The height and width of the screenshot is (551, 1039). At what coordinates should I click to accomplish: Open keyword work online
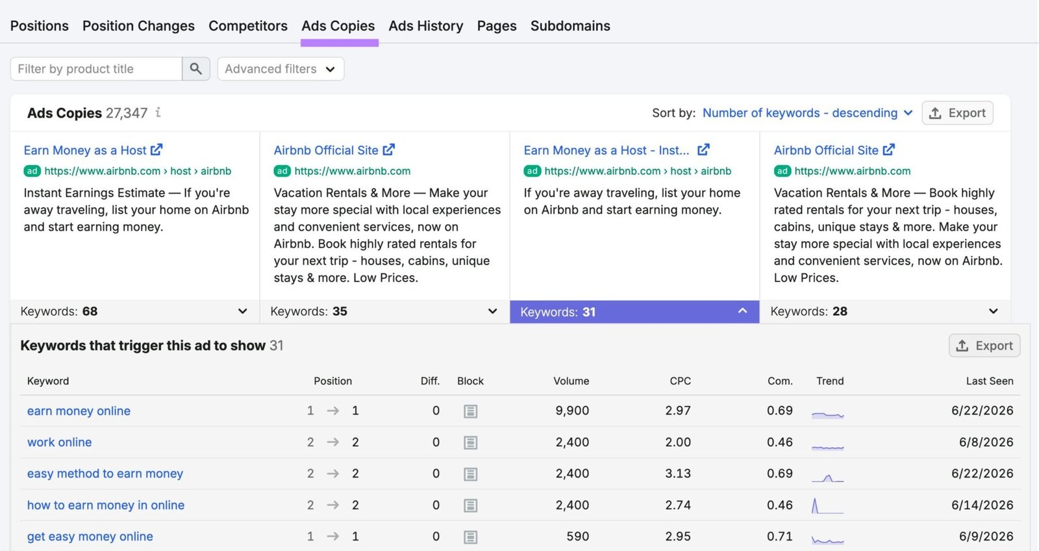tap(59, 442)
